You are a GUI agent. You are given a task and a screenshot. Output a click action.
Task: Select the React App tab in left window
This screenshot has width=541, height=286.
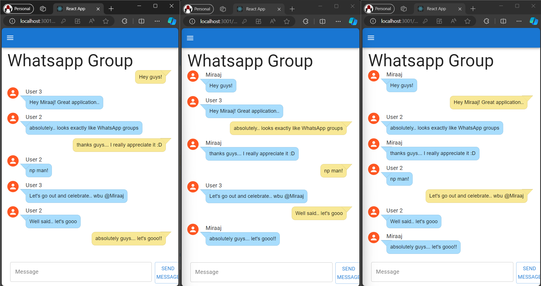point(75,9)
